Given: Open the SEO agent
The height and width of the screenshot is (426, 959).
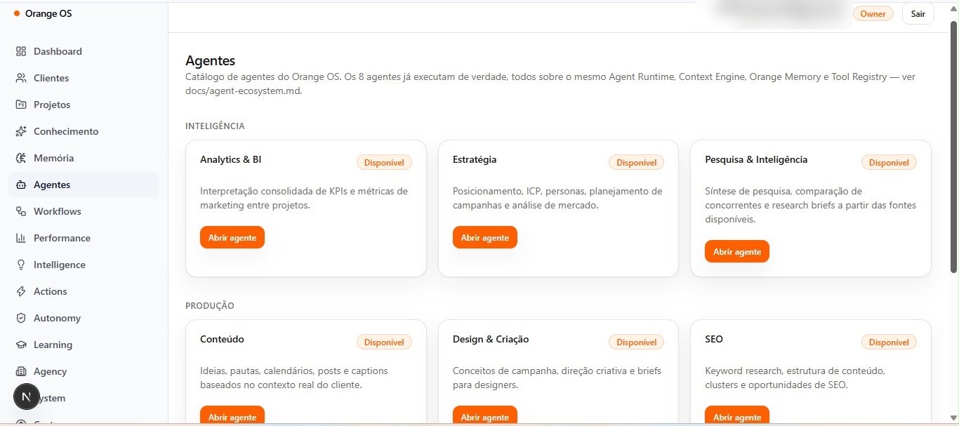Looking at the screenshot, I should [737, 415].
